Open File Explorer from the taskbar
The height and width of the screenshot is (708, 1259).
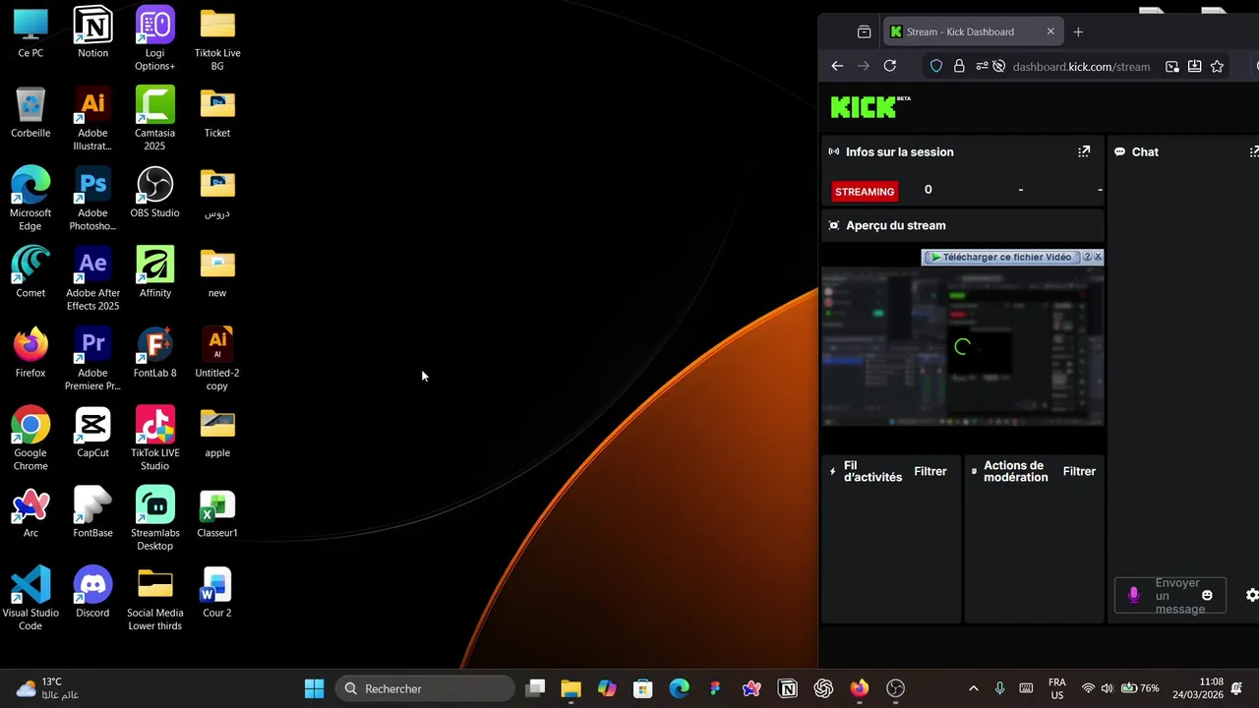[570, 688]
